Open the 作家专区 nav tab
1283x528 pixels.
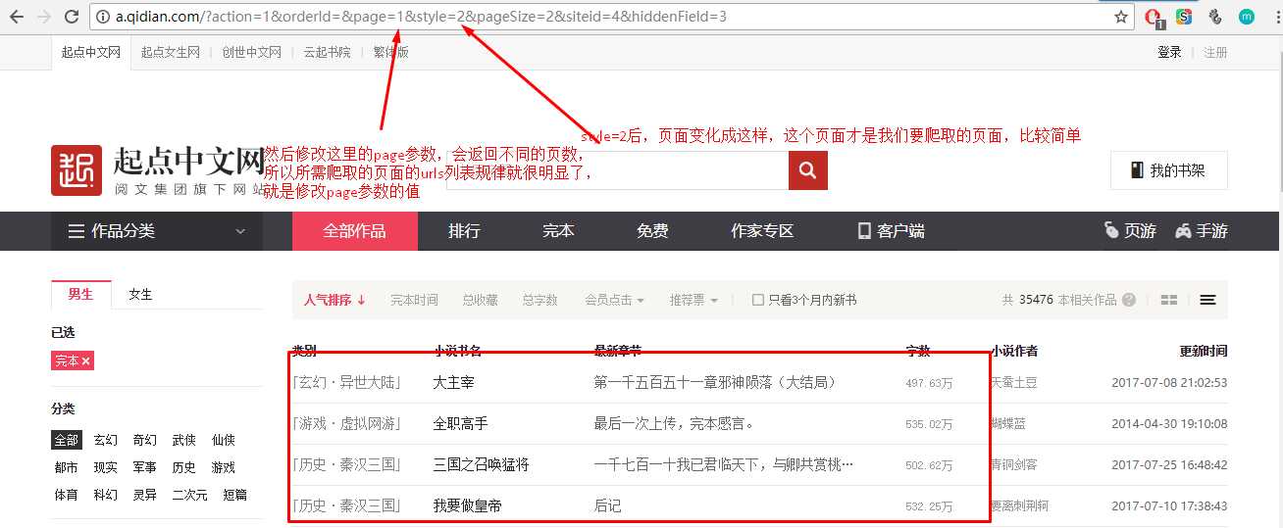762,231
